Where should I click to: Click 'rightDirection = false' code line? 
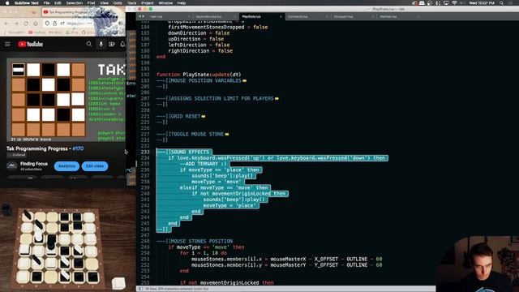coord(200,51)
